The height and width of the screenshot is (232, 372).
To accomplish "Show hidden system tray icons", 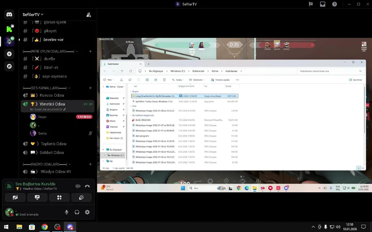I will coord(313,227).
